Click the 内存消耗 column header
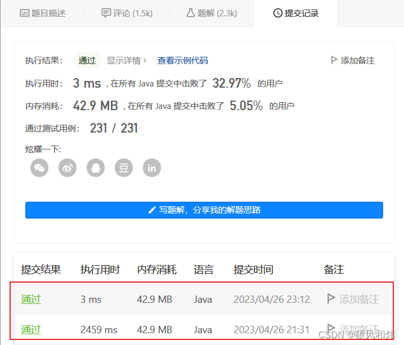The image size is (404, 345). (x=156, y=270)
